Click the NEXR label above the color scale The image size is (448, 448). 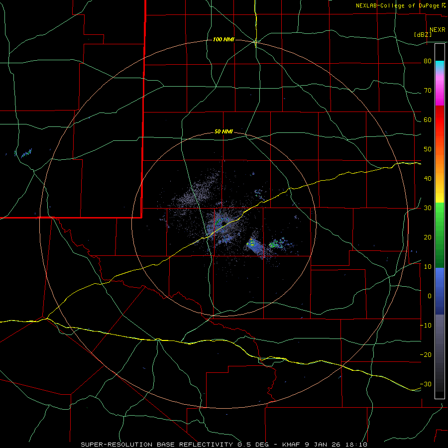(x=437, y=30)
